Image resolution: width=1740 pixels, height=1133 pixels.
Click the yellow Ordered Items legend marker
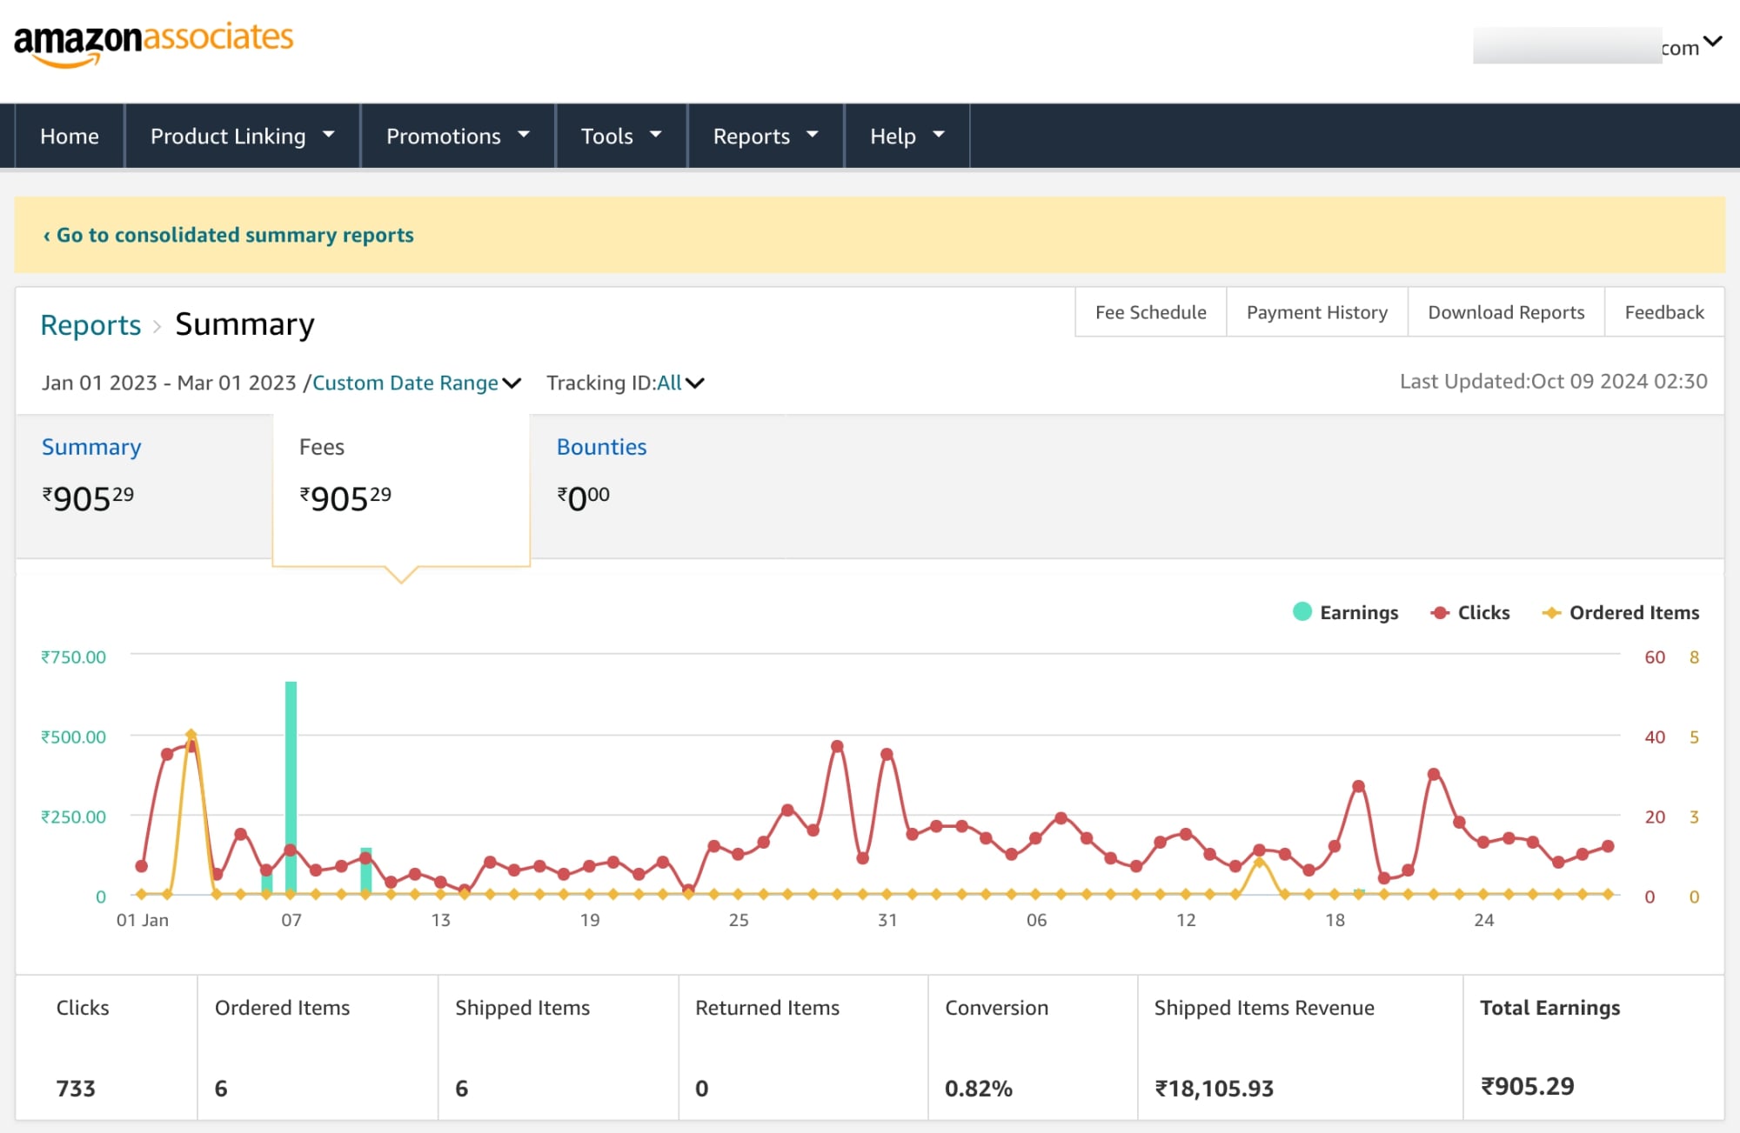pos(1551,612)
